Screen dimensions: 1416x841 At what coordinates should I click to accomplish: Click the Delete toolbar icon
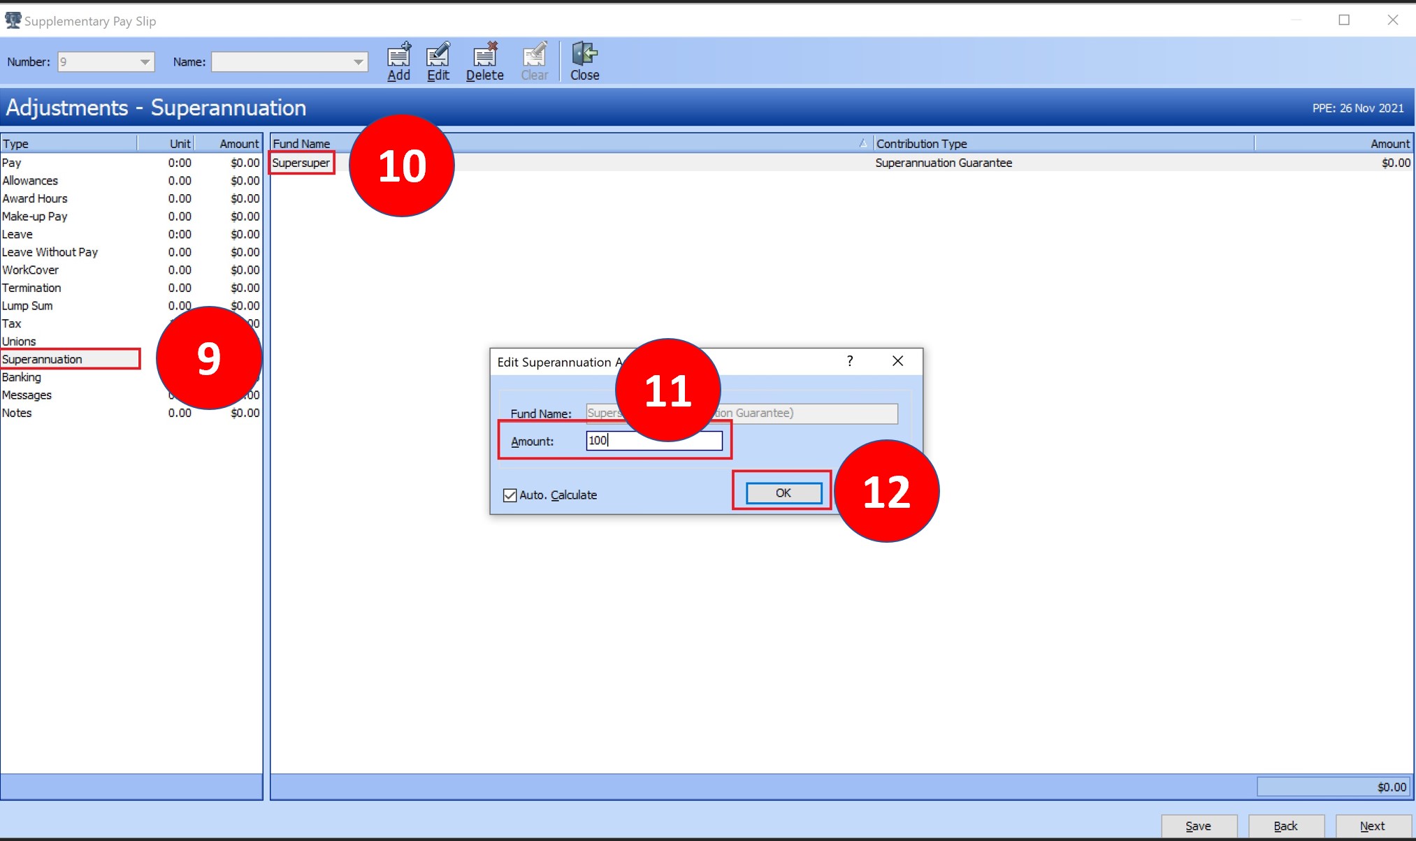click(x=485, y=61)
